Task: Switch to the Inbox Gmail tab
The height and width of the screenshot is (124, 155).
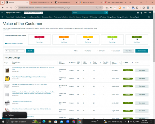Action: pos(41,2)
